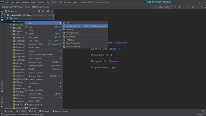Screen dimensions: 206x116
Task: Click the Reload from Disk refresh icon
Action: click(x=26, y=90)
